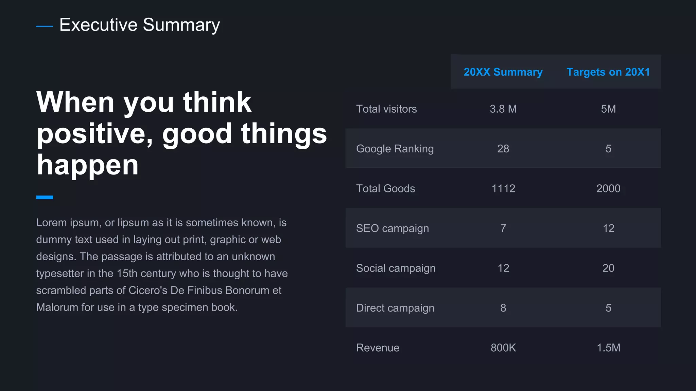Click the '20XX Summary' column header

click(x=503, y=72)
